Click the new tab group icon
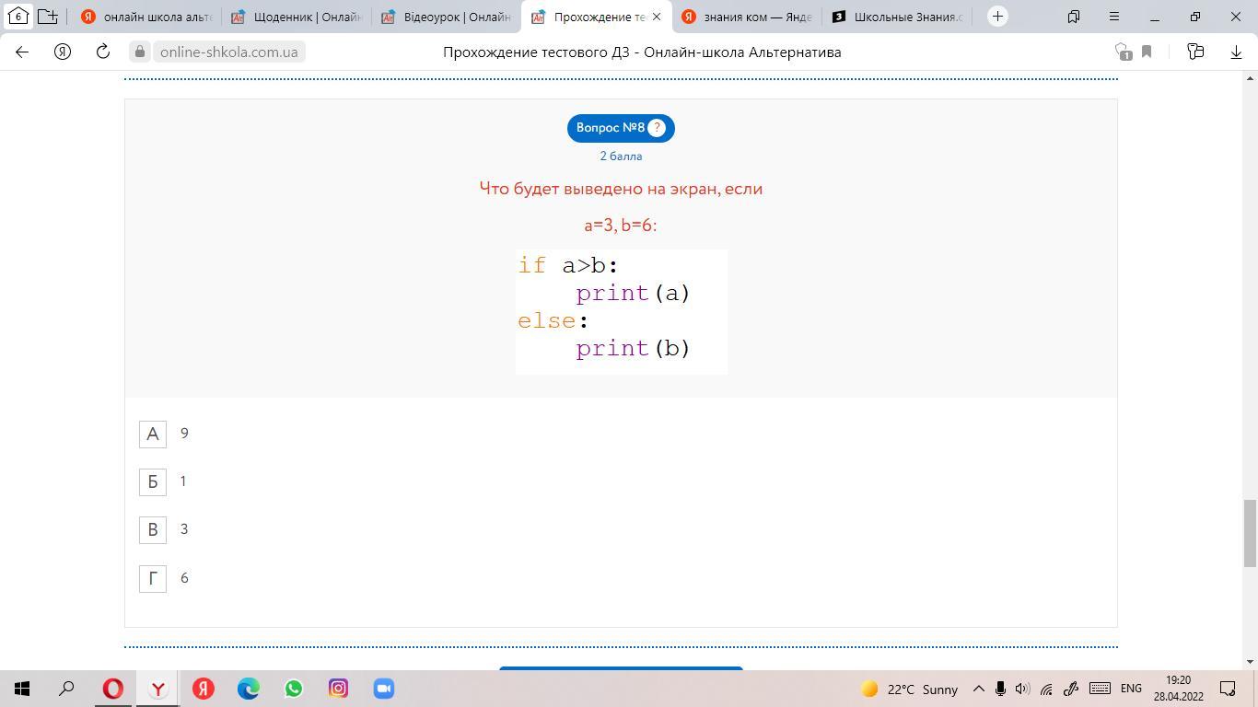 point(48,17)
